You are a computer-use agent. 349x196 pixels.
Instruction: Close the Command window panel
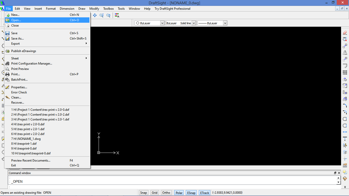pos(339,173)
